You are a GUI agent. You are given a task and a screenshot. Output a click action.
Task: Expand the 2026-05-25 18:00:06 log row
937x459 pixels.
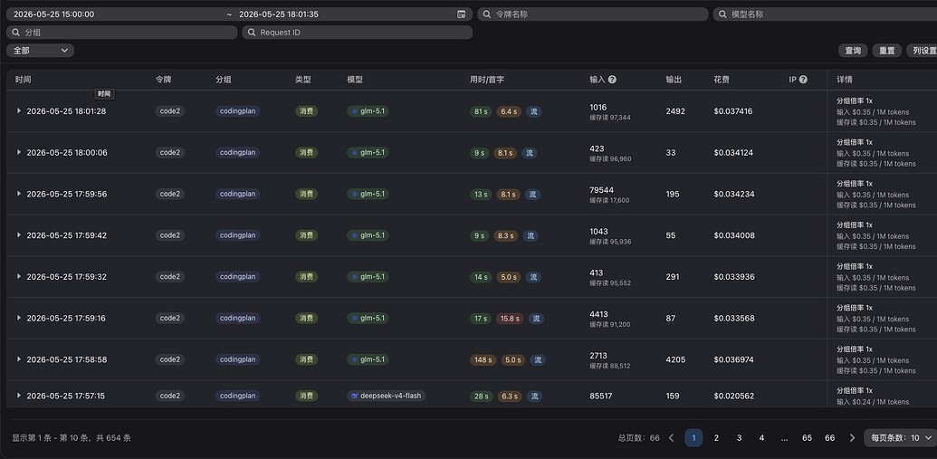coord(18,152)
